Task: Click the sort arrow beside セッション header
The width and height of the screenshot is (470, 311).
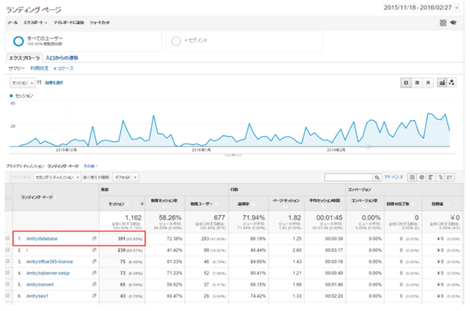Action: [142, 203]
